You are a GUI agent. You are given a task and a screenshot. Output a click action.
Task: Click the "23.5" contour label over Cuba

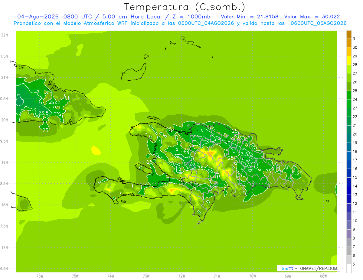point(44,113)
